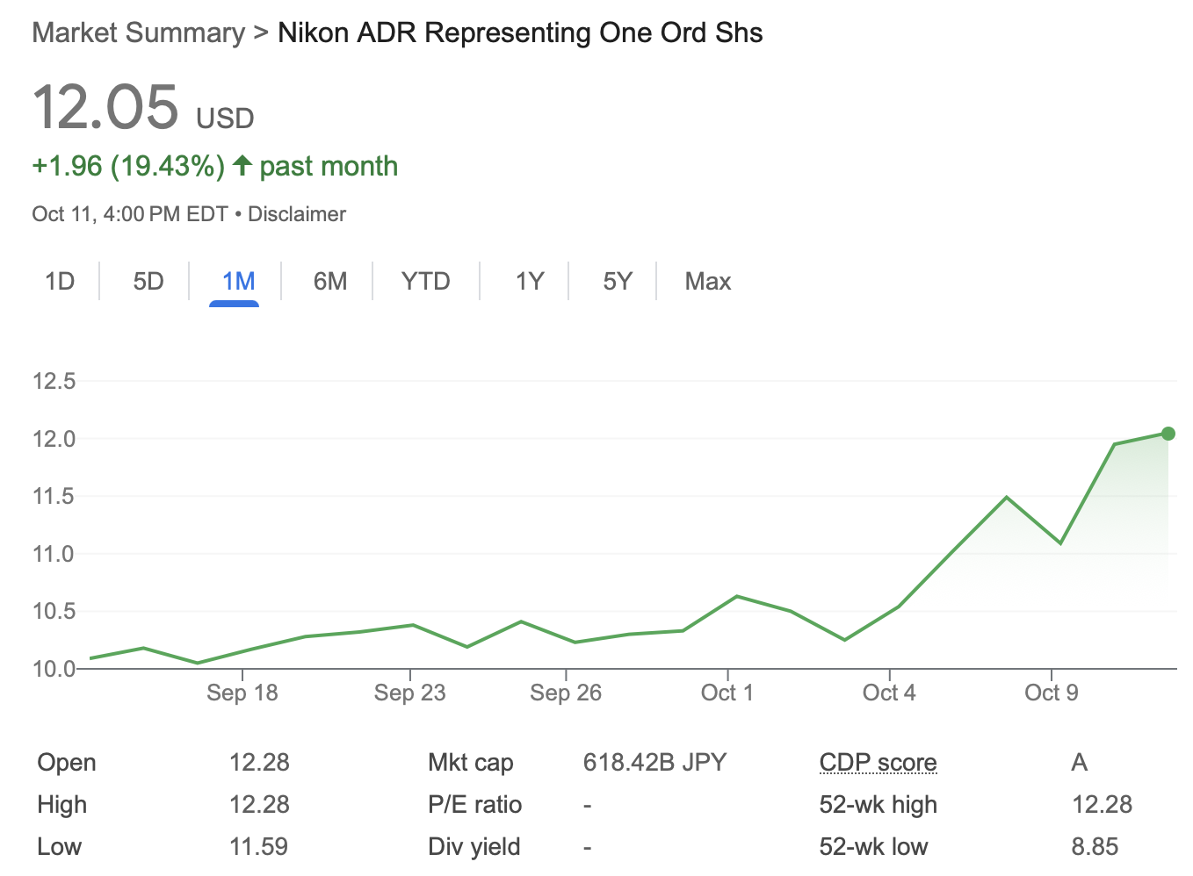Click the CDP score underlined label
The height and width of the screenshot is (876, 1193).
[878, 762]
